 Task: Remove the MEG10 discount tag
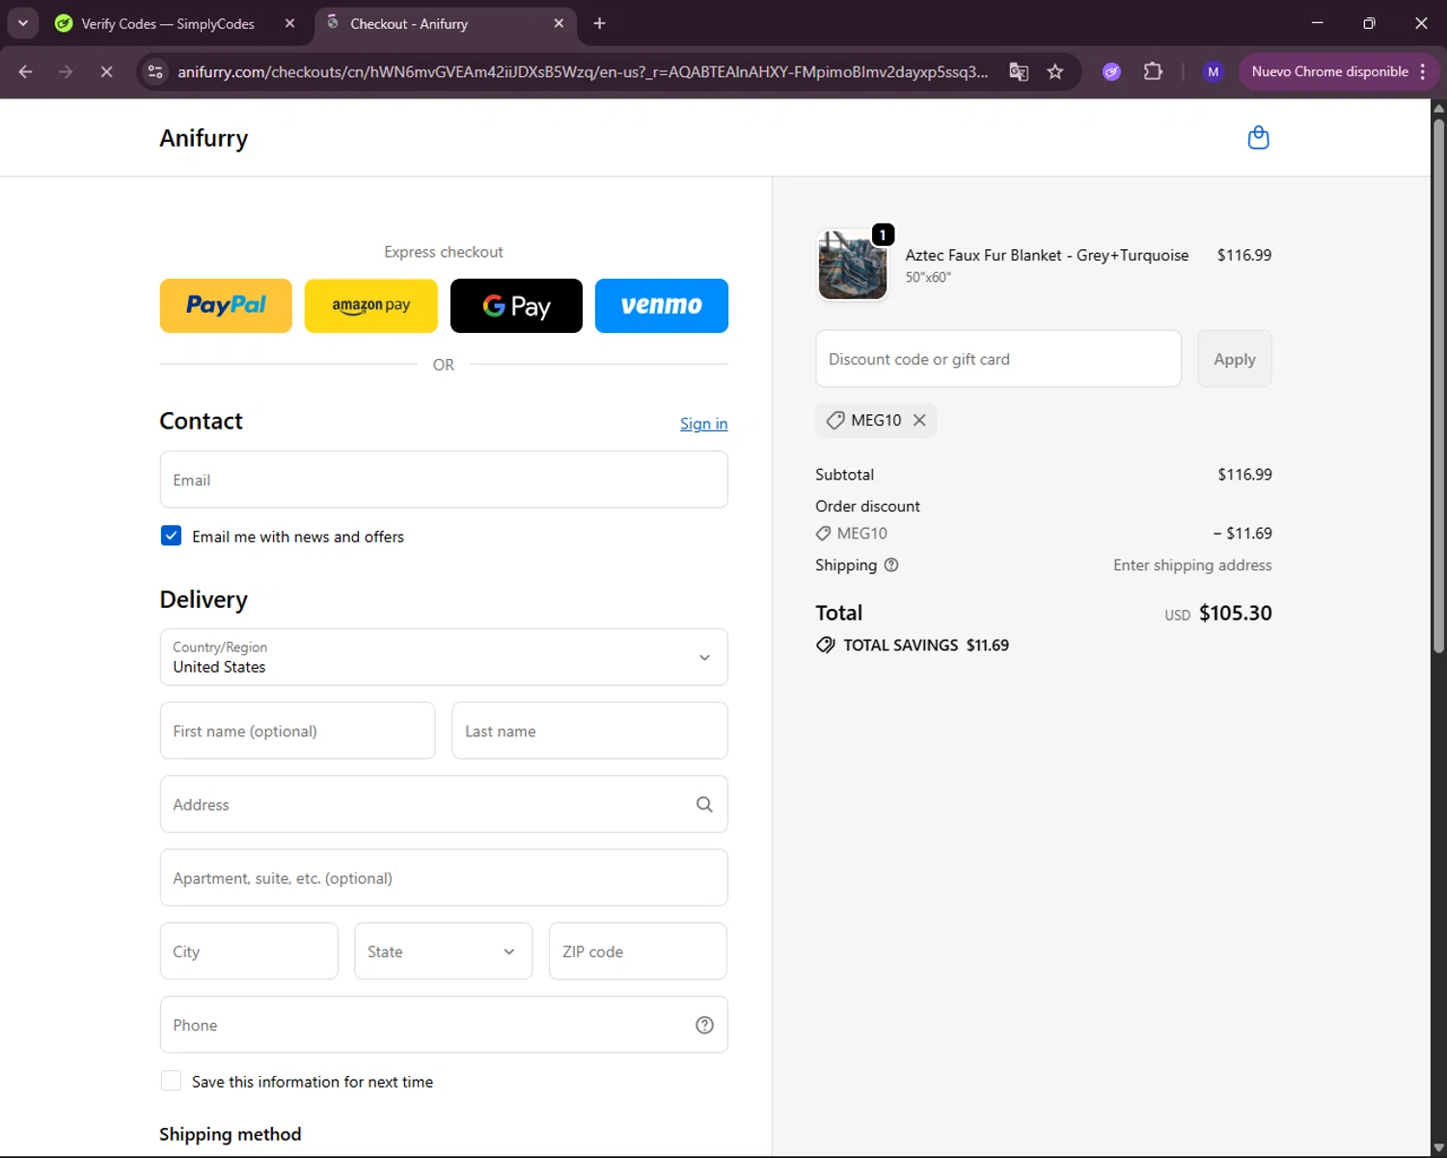[919, 420]
